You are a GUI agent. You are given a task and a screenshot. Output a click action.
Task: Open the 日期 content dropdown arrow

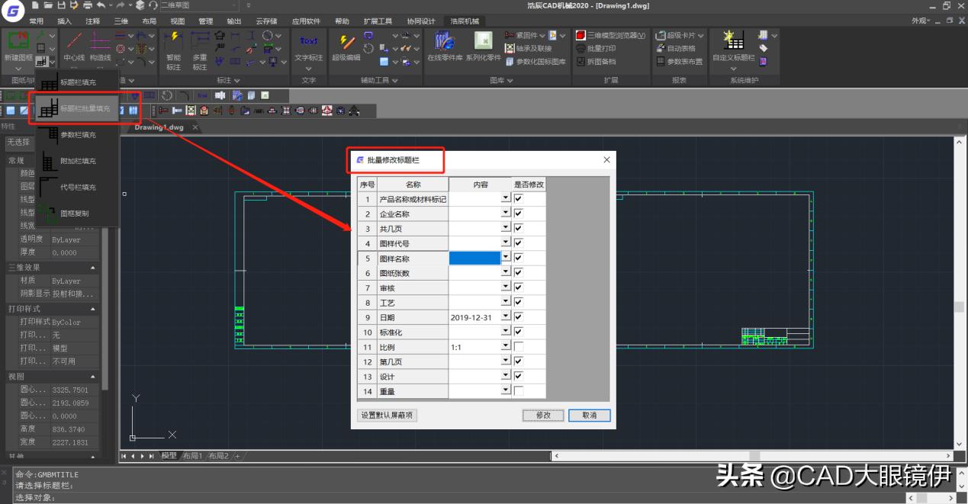point(505,317)
